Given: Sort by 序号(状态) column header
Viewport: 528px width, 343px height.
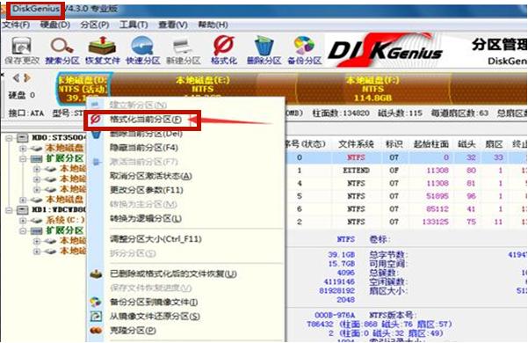Looking at the screenshot, I should 305,144.
